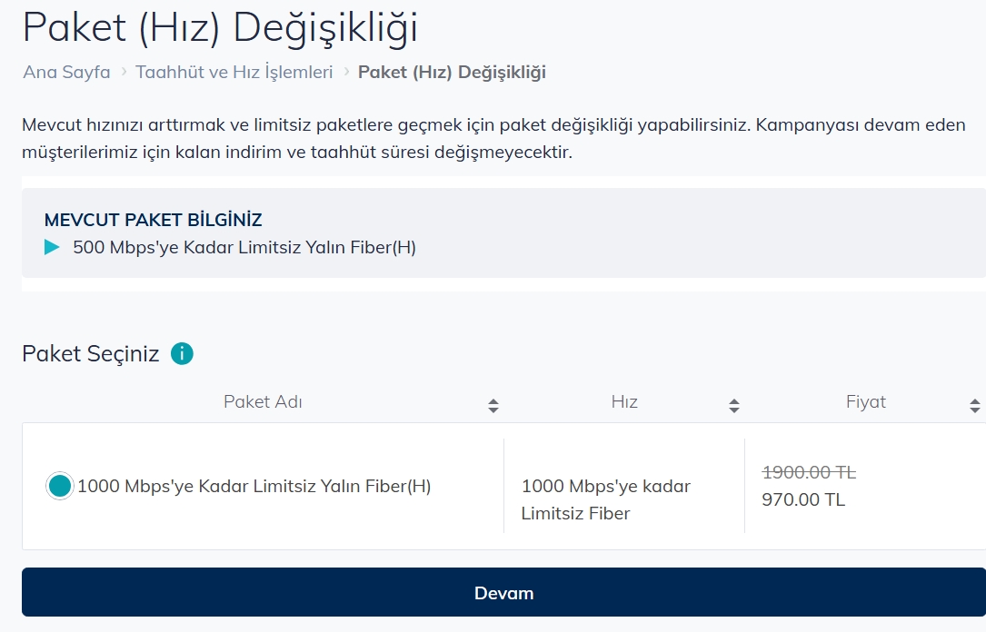Click the sort arrows in Paket Adı column
Image resolution: width=986 pixels, height=632 pixels.
point(493,406)
